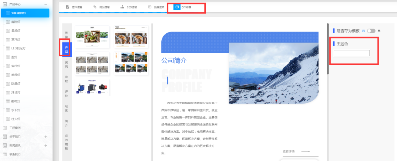Expand the 新闻资讯 plus sign
The height and width of the screenshot is (161, 397).
46,145
